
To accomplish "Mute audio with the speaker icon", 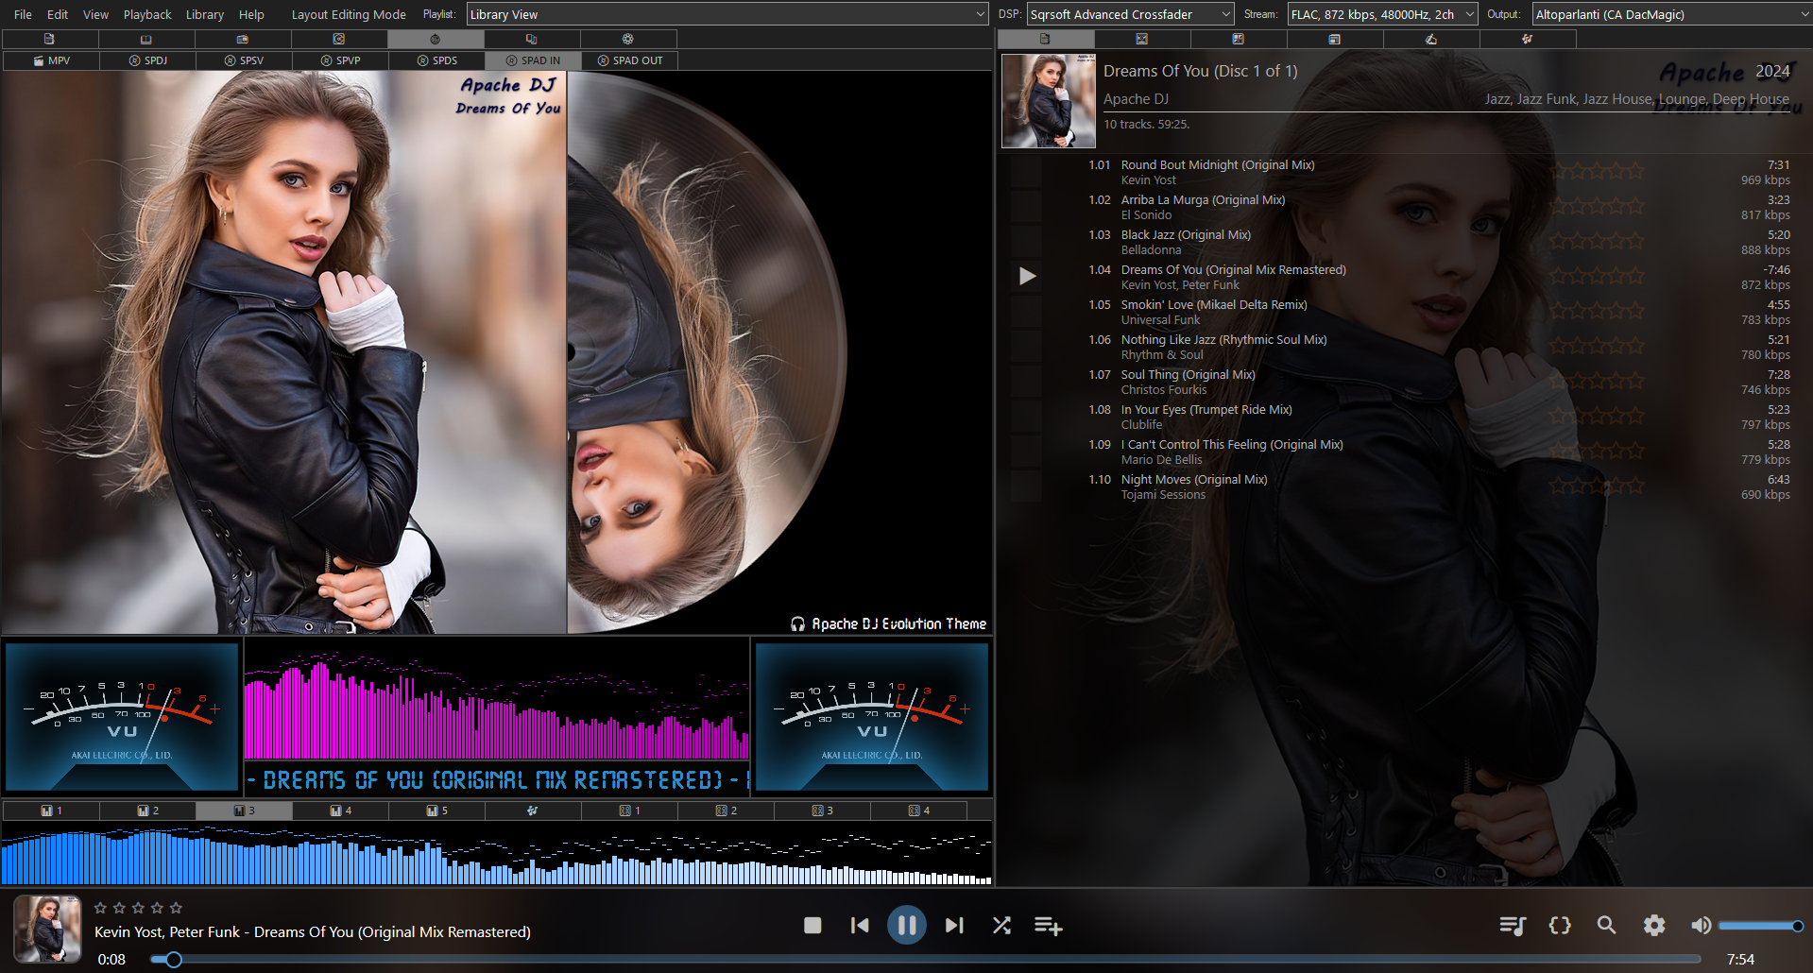I will 1701,926.
